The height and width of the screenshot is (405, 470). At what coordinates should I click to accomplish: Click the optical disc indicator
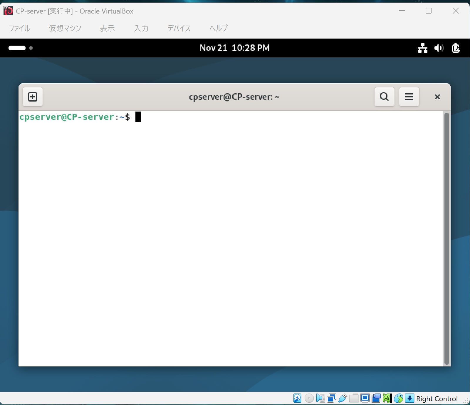tap(309, 398)
